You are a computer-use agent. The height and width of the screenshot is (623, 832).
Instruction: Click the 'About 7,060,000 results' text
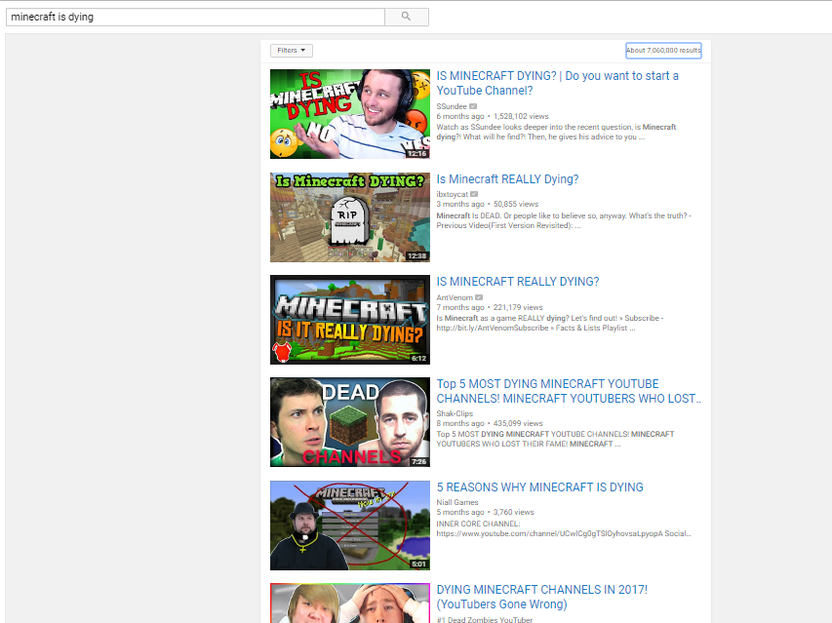tap(663, 51)
